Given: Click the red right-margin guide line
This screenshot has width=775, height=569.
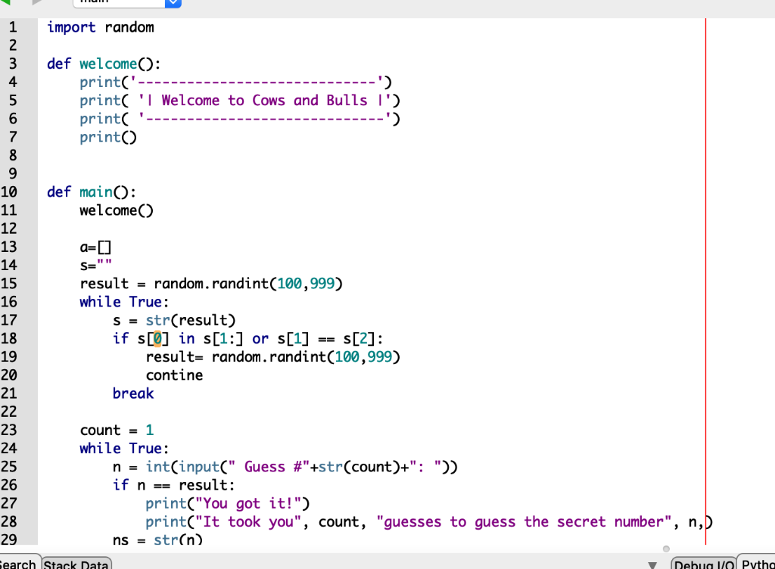Looking at the screenshot, I should pyautogui.click(x=705, y=227).
